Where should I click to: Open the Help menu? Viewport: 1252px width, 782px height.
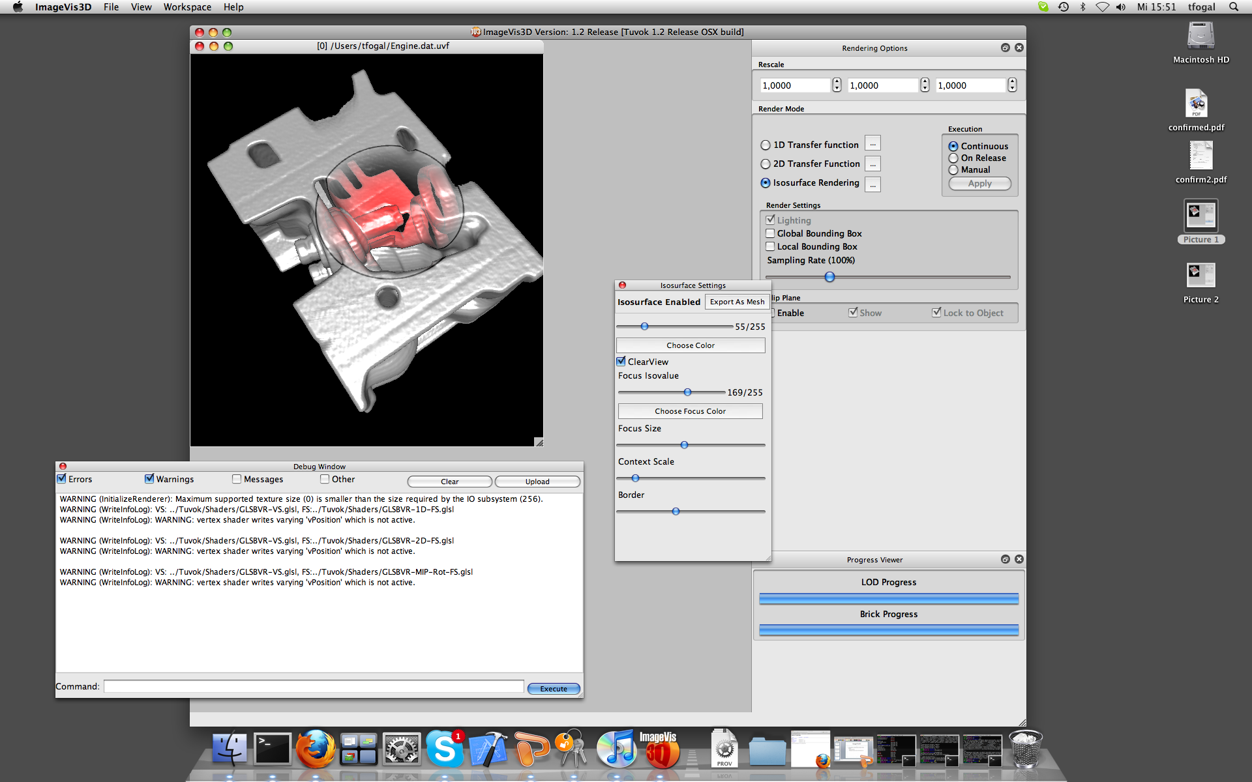point(233,7)
